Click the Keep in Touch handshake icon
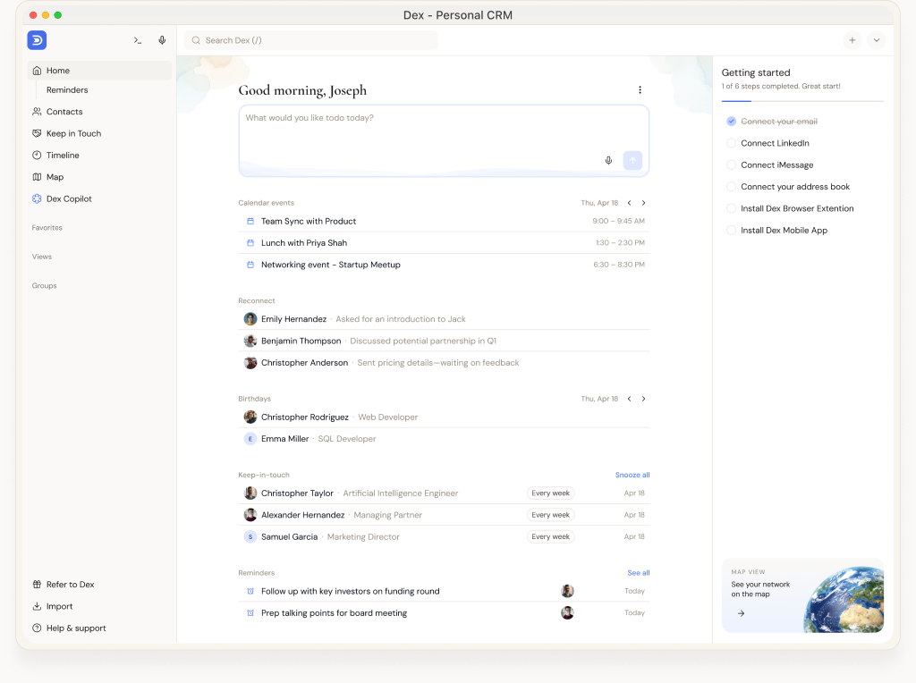Image resolution: width=916 pixels, height=683 pixels. (x=37, y=133)
